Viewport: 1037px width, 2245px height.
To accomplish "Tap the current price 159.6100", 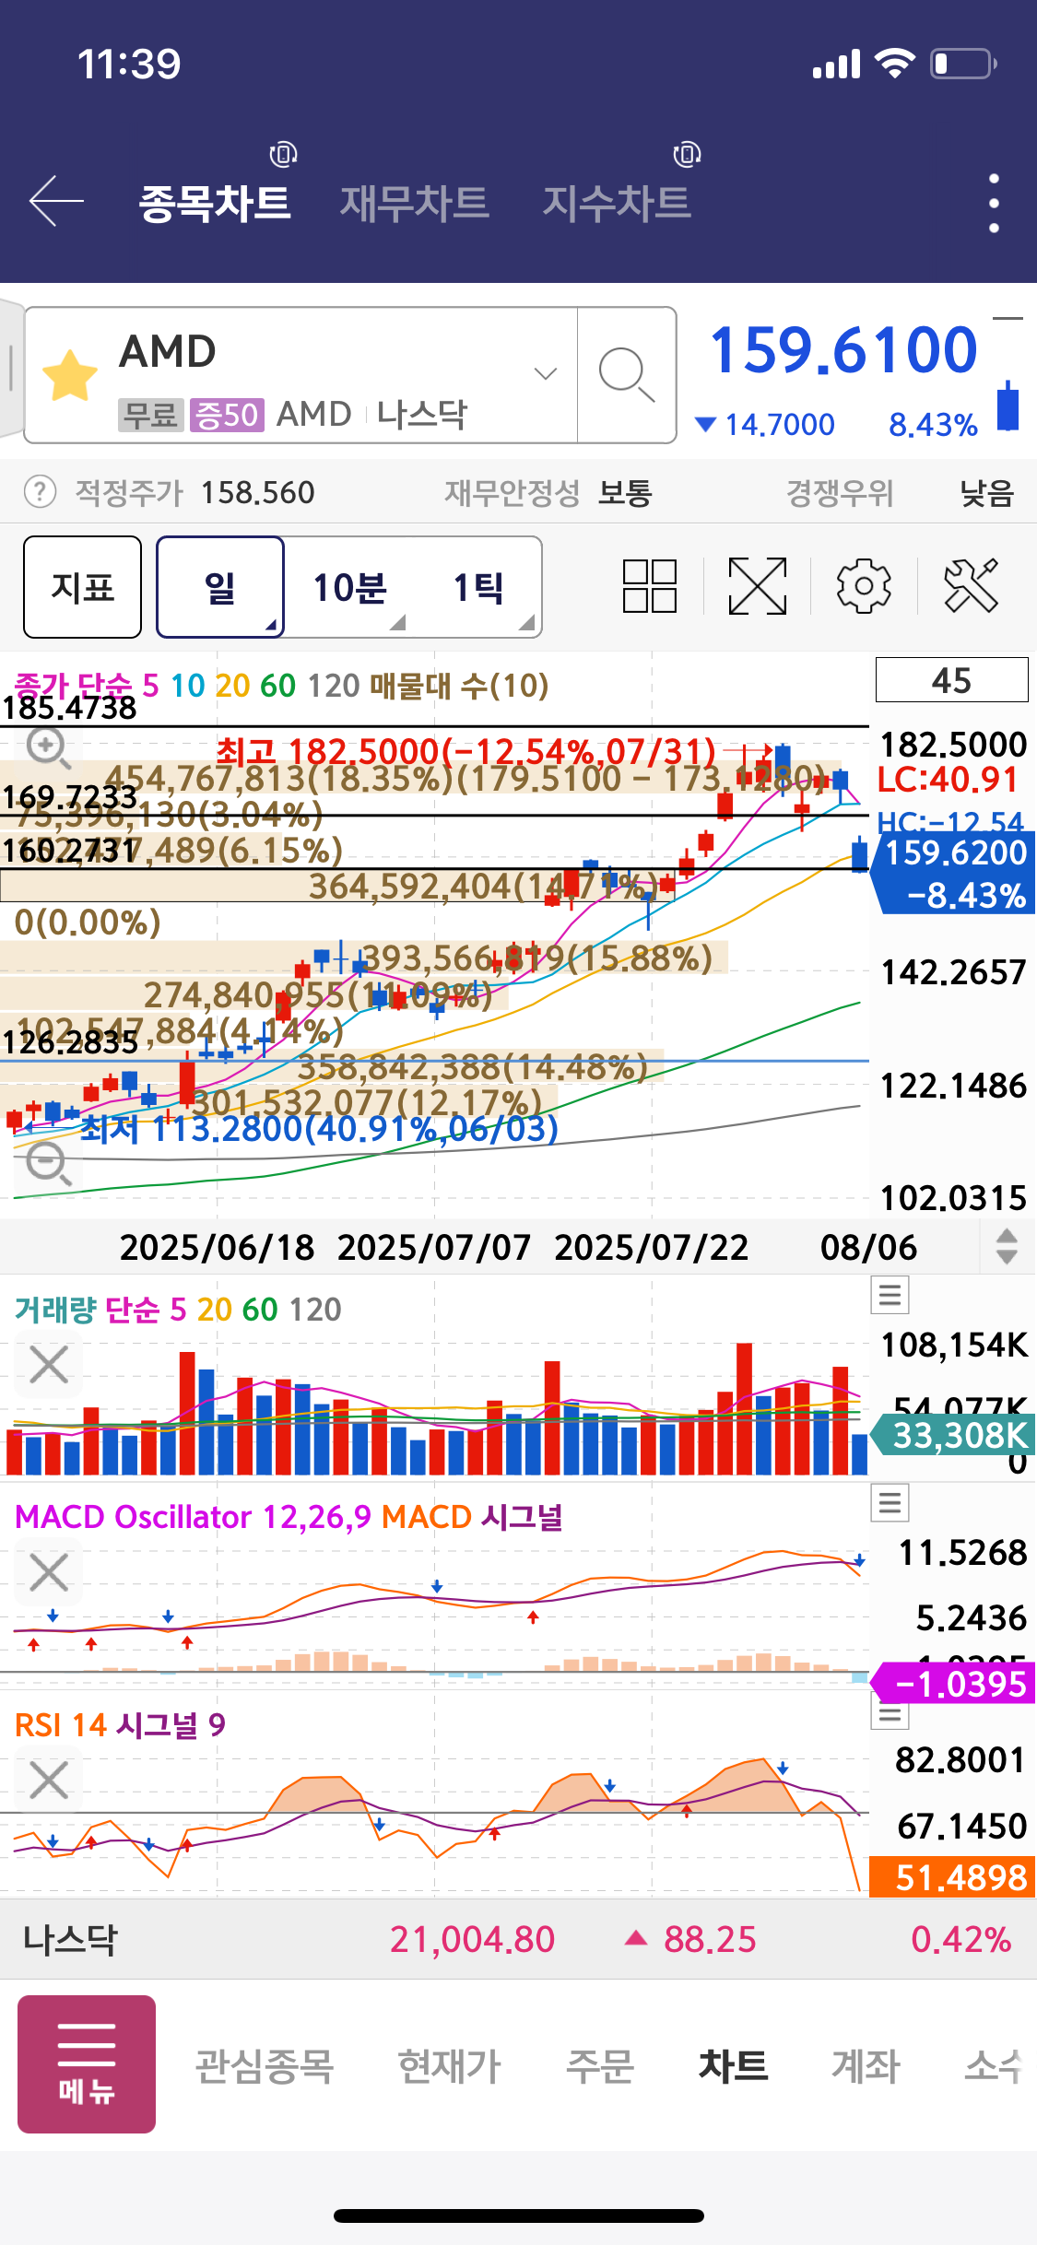I will (843, 351).
